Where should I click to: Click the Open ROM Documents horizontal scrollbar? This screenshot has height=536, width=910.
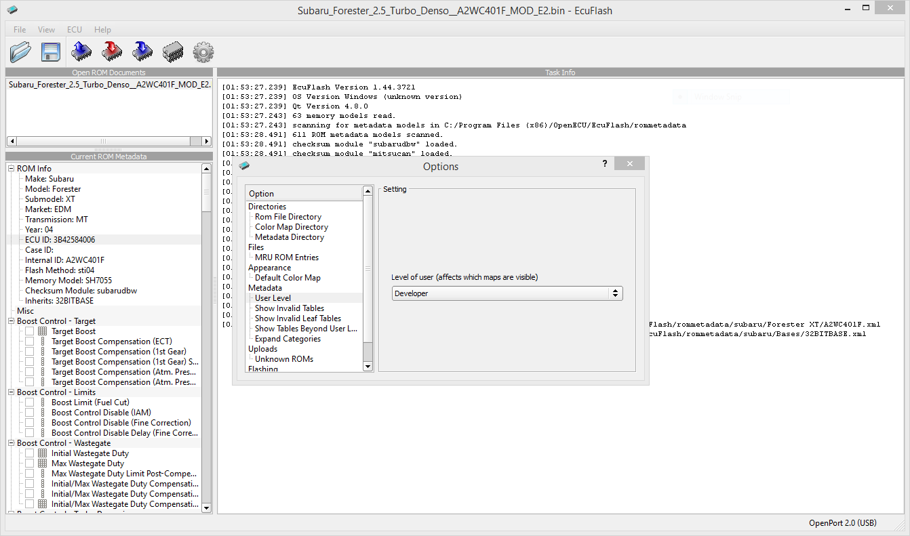coord(109,142)
